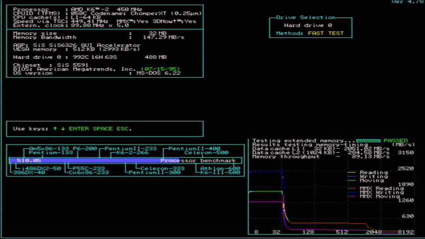The image size is (425, 239).
Task: Click the green BIOS date 07/15/95
Action: click(x=160, y=69)
